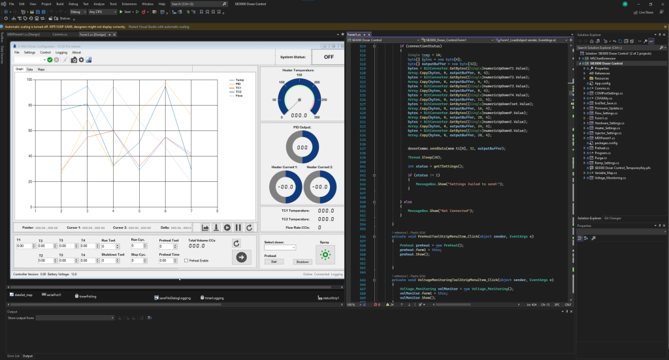Click the green Spray icon button

pyautogui.click(x=326, y=255)
